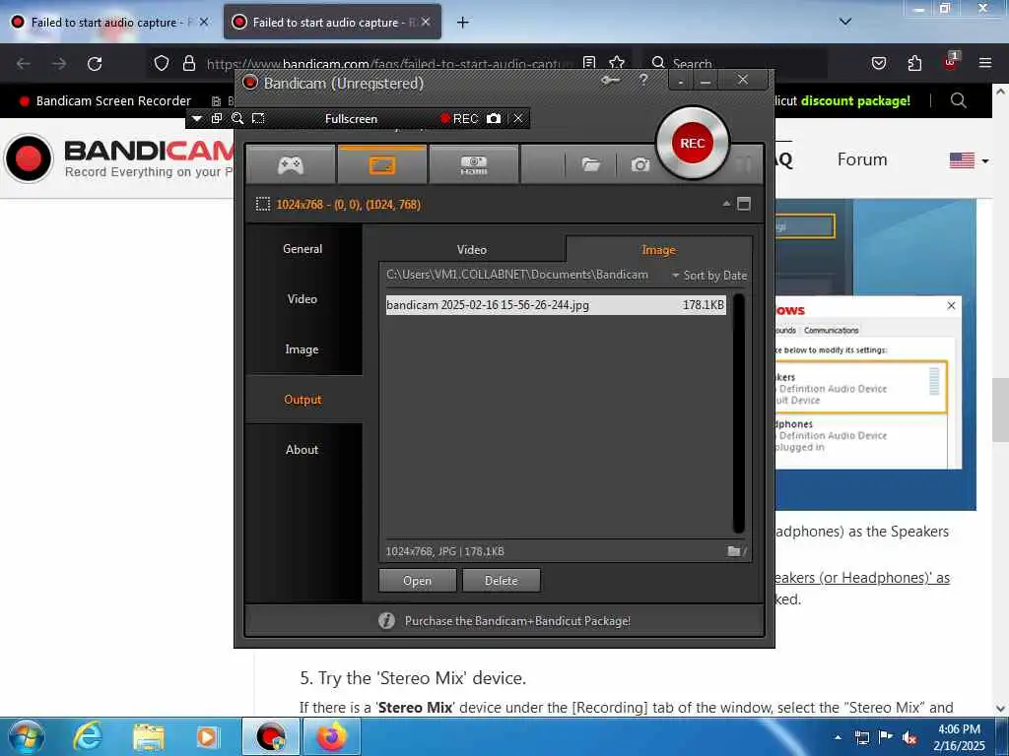Open the Bandicam register key icon
This screenshot has height=756, width=1009.
click(610, 81)
